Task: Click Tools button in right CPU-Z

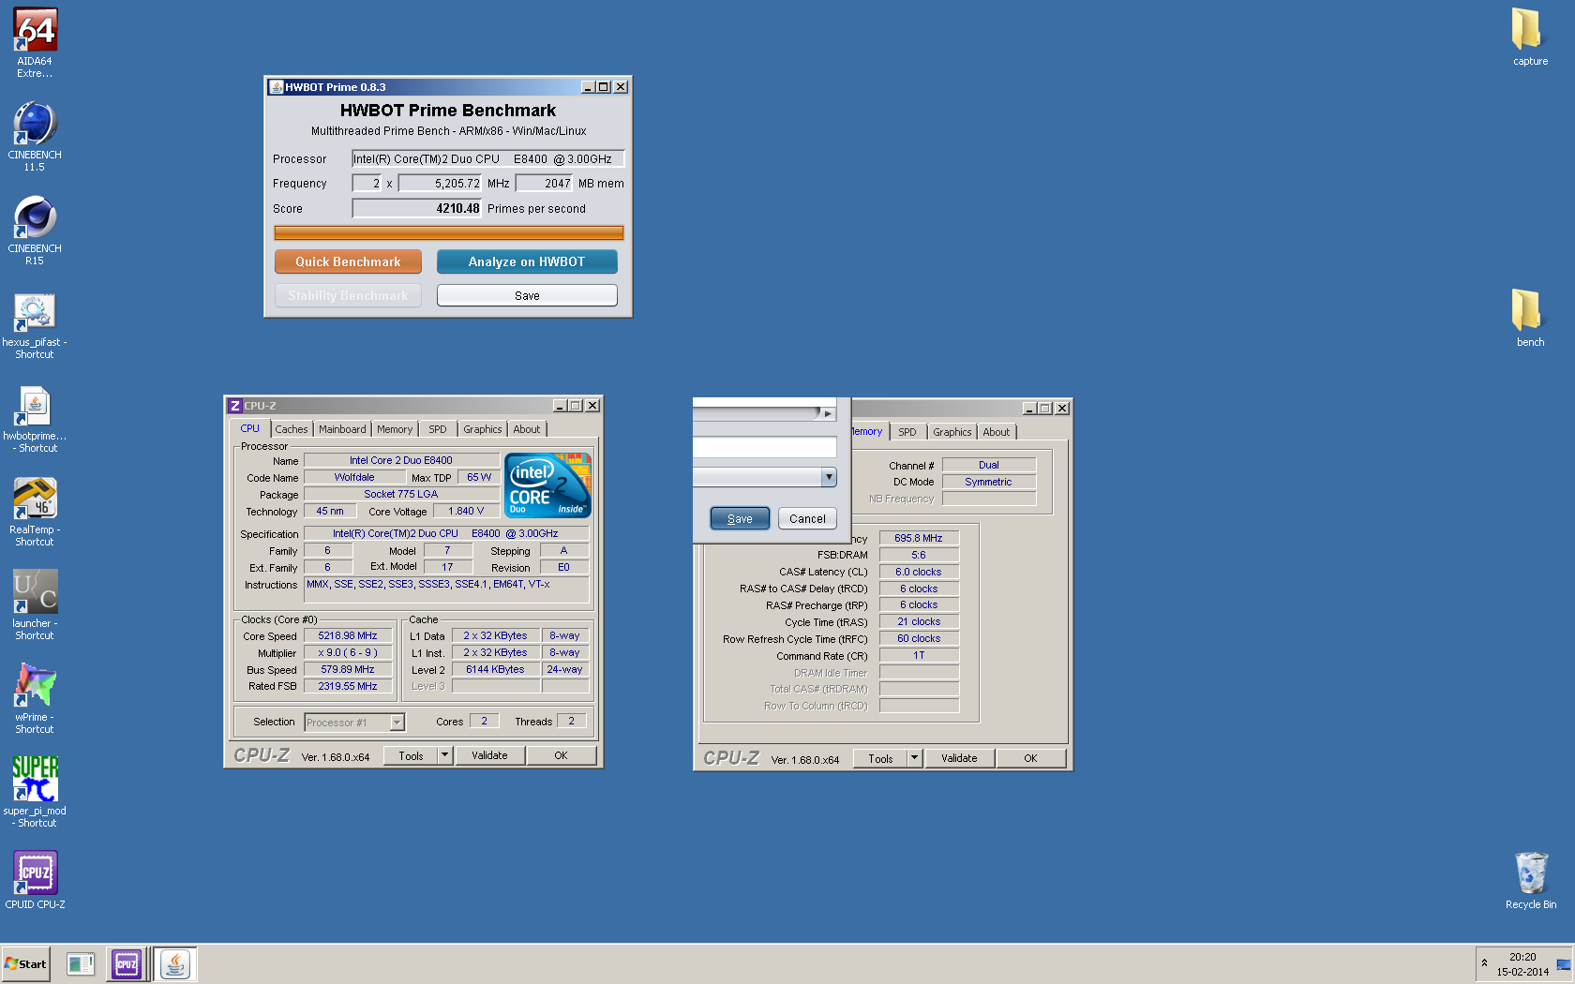Action: click(x=880, y=758)
